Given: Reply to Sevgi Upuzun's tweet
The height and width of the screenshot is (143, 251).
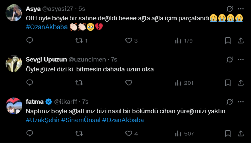Looking at the screenshot, I should tap(30, 83).
